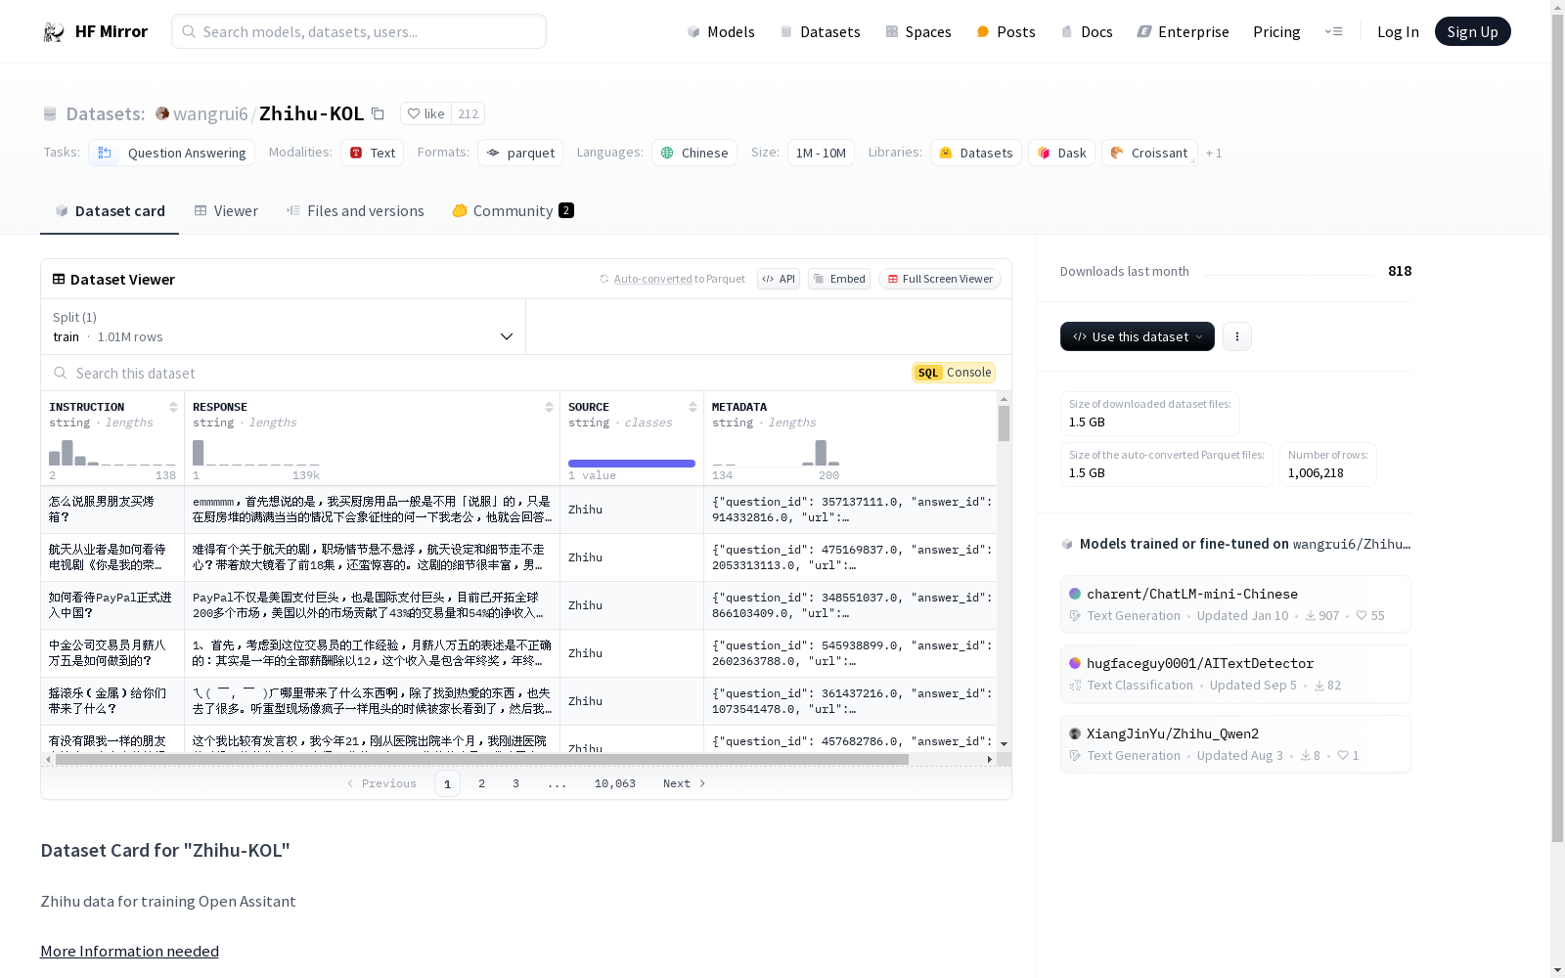The width and height of the screenshot is (1565, 978).
Task: Open Docs page
Action: [x=1087, y=32]
